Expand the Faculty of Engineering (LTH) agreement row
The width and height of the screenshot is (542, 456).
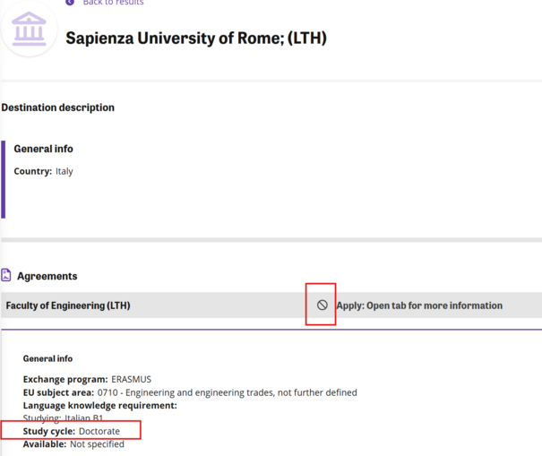tap(68, 305)
